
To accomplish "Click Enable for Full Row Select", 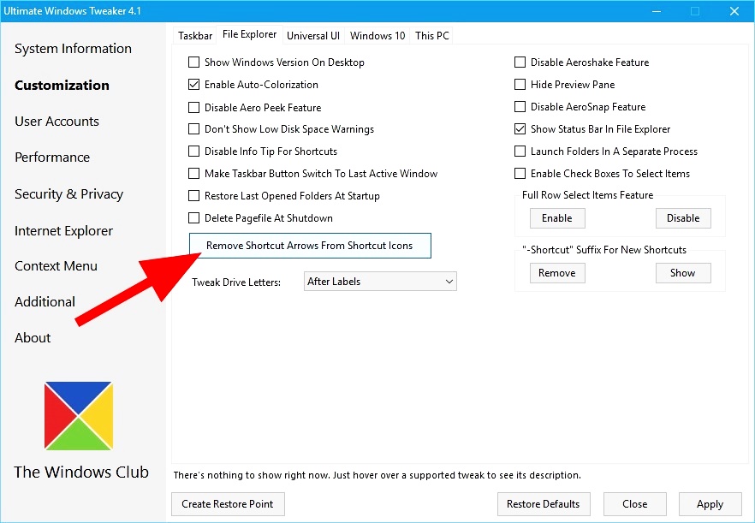I will tap(557, 218).
